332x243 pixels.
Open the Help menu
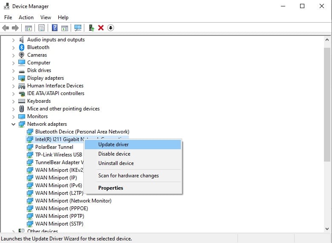point(63,17)
